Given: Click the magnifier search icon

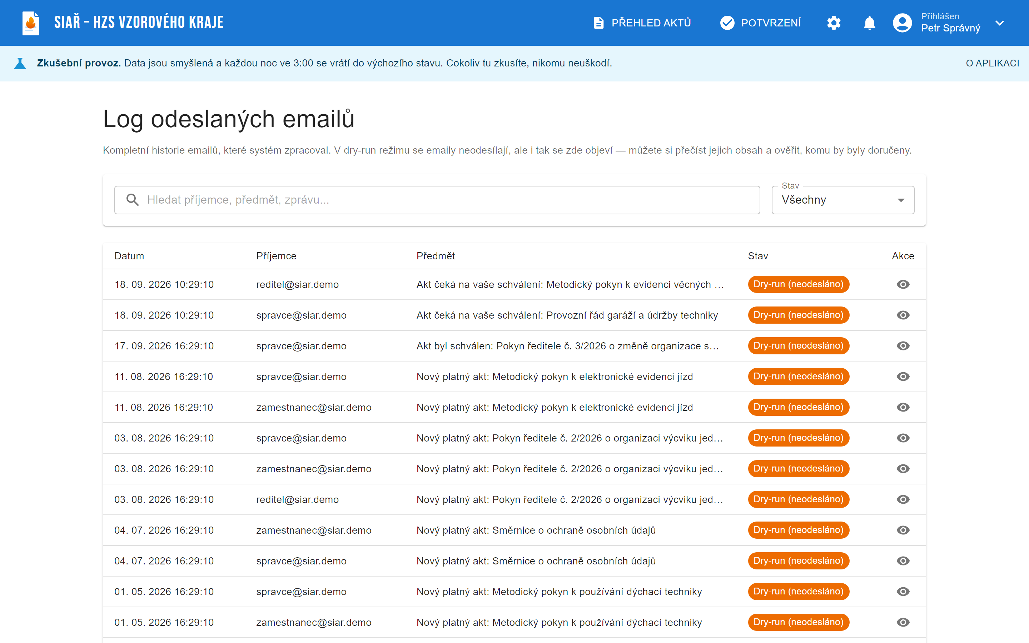Looking at the screenshot, I should (133, 200).
